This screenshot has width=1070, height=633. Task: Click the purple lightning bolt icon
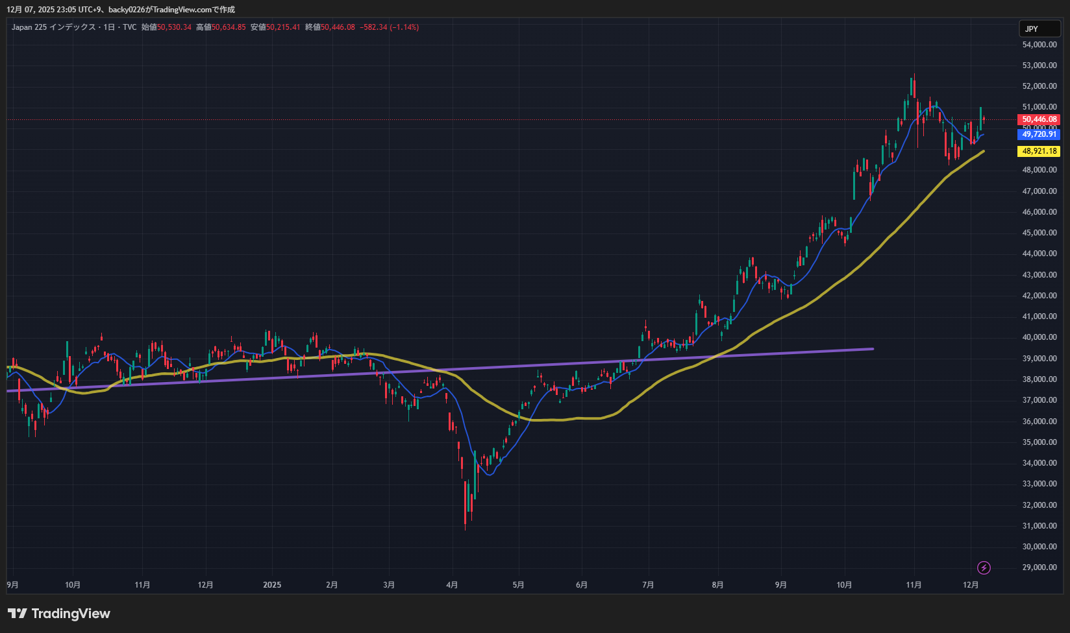984,568
